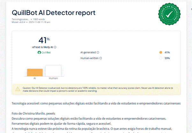Click the white Human-written indicator dot
The image size is (192, 133).
(160, 58)
